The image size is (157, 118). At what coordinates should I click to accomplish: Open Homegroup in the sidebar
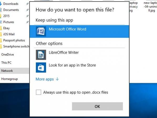coord(10,79)
